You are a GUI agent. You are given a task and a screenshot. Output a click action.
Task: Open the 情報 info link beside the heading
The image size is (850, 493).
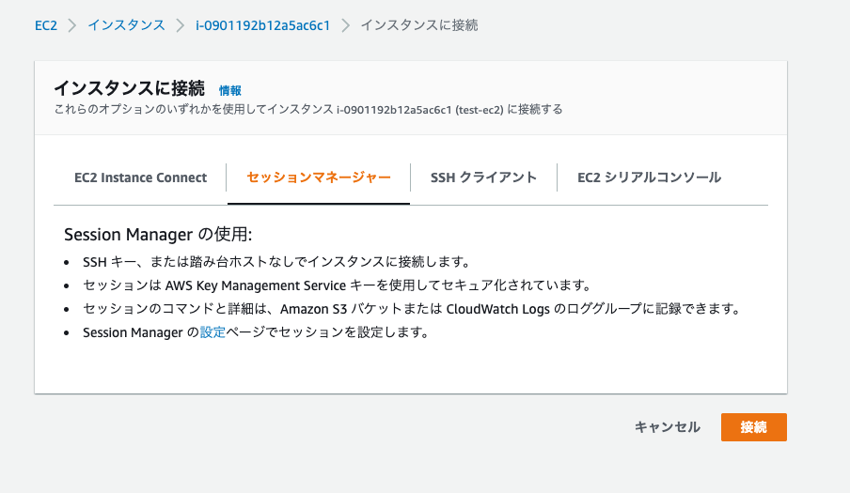click(x=229, y=90)
